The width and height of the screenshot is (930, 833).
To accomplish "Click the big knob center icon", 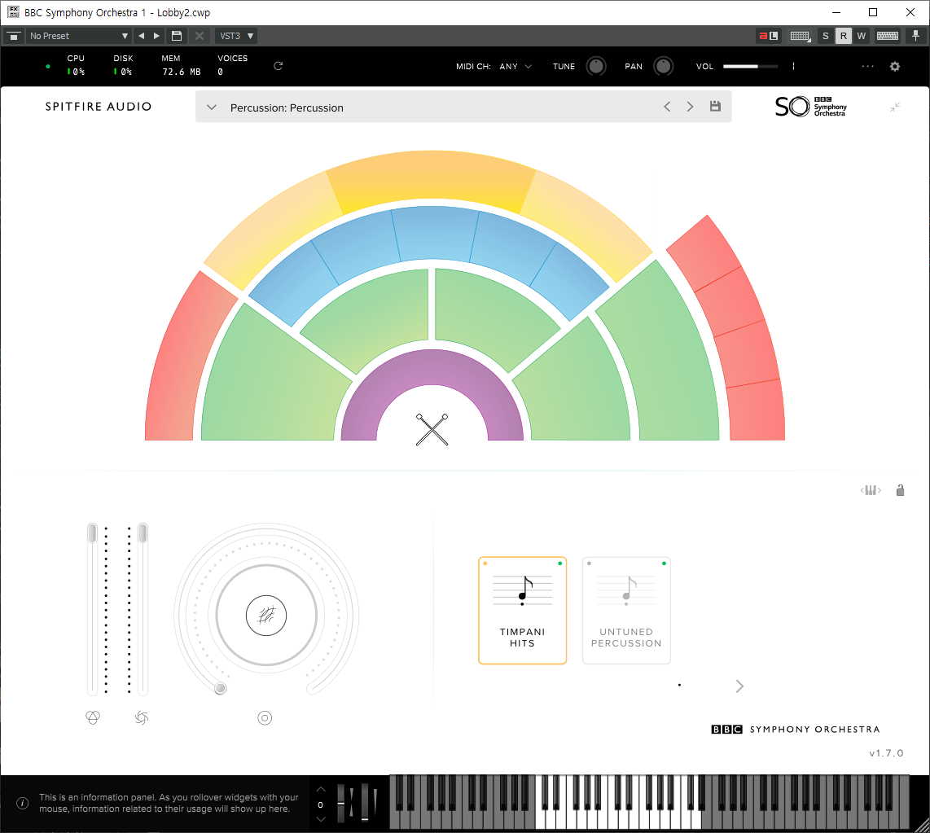I will 266,616.
